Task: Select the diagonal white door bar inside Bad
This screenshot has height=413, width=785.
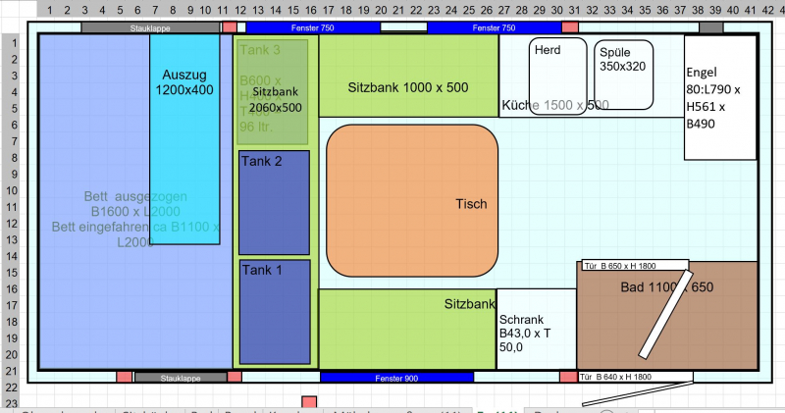Action: (x=666, y=314)
